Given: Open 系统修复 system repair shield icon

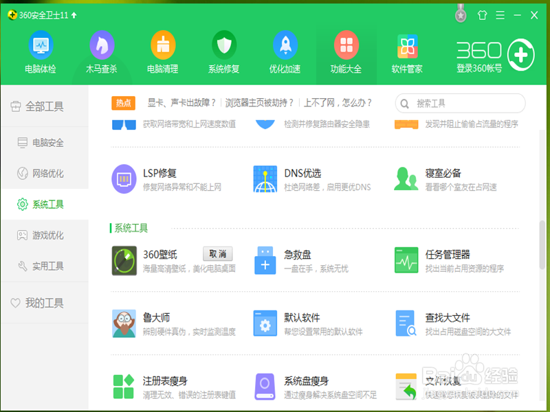Looking at the screenshot, I should [x=224, y=45].
